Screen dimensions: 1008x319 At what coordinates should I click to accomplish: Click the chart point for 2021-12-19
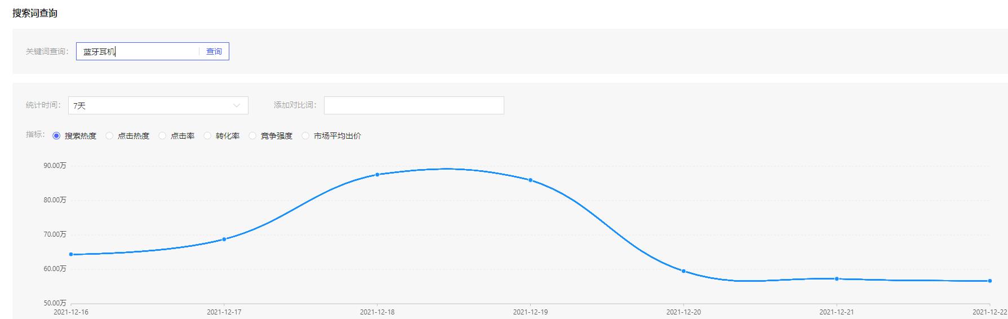pos(530,180)
